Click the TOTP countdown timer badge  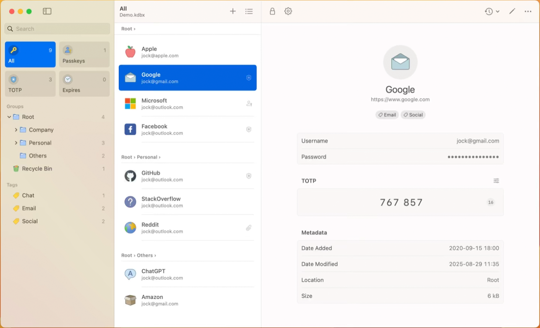[x=491, y=202]
